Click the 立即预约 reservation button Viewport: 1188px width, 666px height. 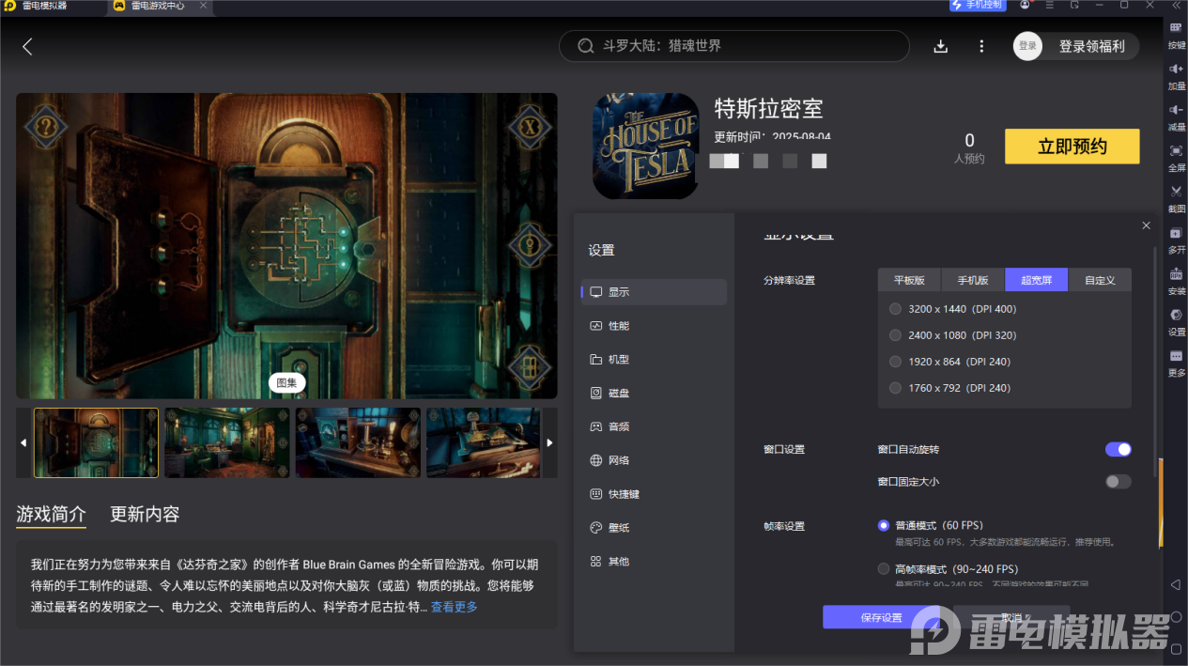(x=1072, y=146)
